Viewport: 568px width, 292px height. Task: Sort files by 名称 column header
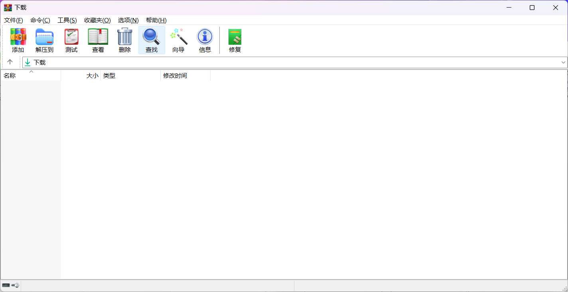point(10,76)
